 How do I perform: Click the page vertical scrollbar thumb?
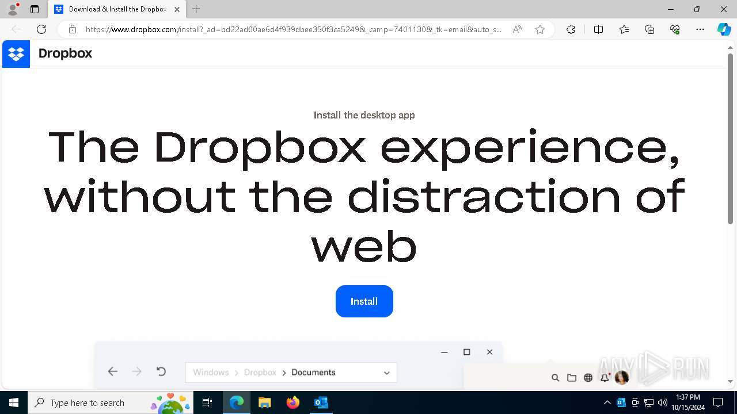coord(730,138)
